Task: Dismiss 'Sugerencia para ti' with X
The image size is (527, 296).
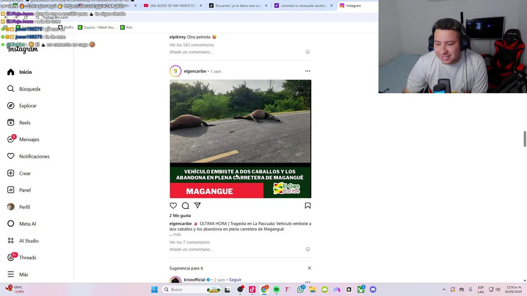Action: click(x=309, y=268)
